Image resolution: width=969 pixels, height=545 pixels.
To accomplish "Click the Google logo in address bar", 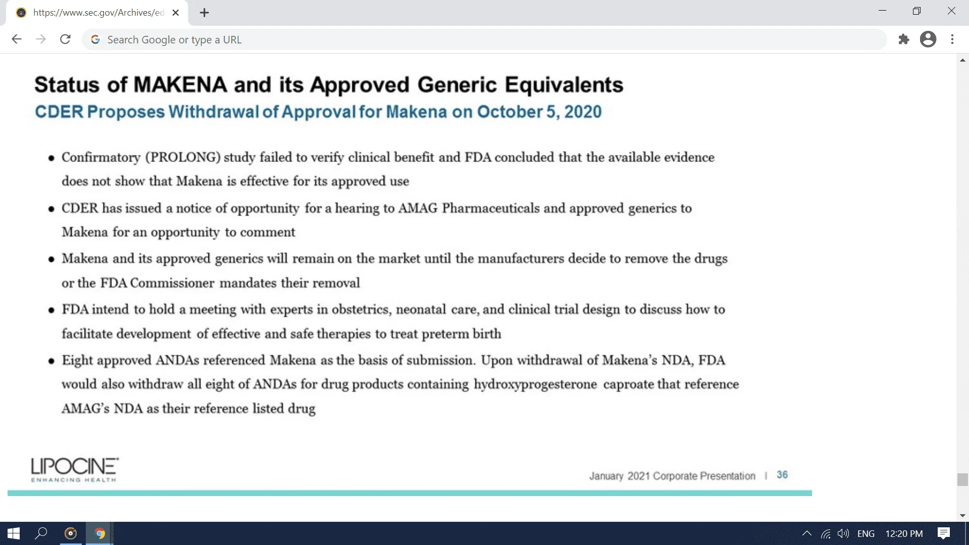I will click(x=95, y=39).
